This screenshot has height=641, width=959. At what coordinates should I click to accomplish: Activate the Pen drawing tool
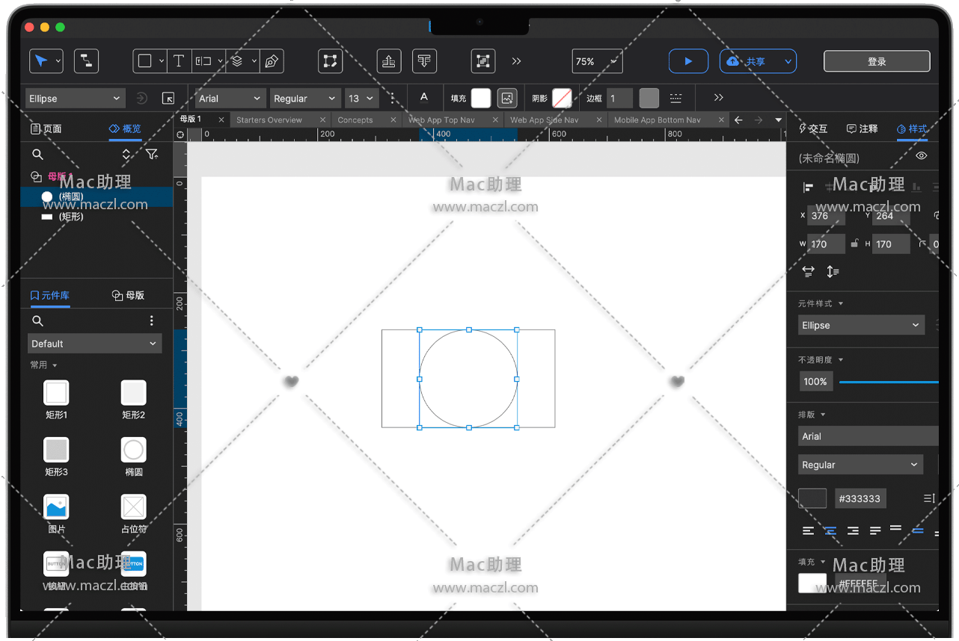[272, 61]
